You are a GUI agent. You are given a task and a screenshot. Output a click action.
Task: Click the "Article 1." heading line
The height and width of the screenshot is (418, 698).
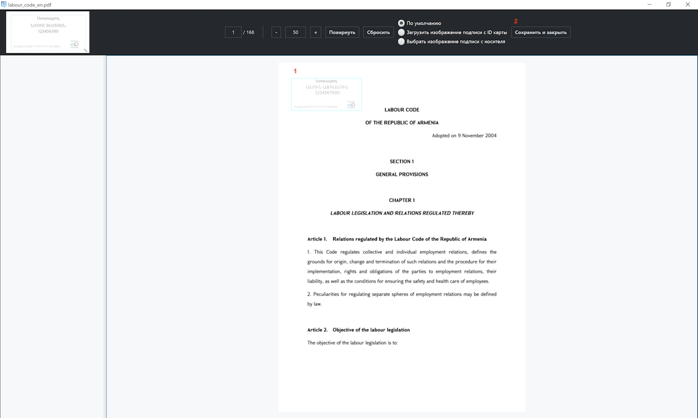(x=397, y=239)
